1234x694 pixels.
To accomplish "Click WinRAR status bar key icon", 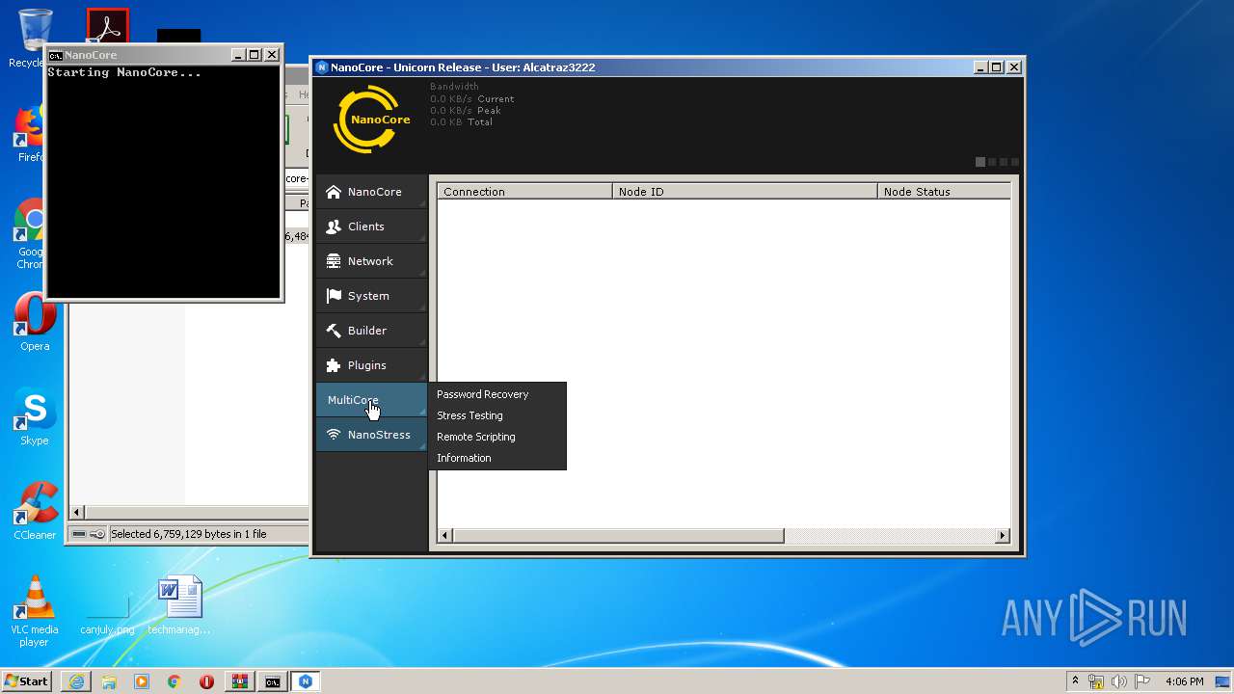I will (97, 534).
